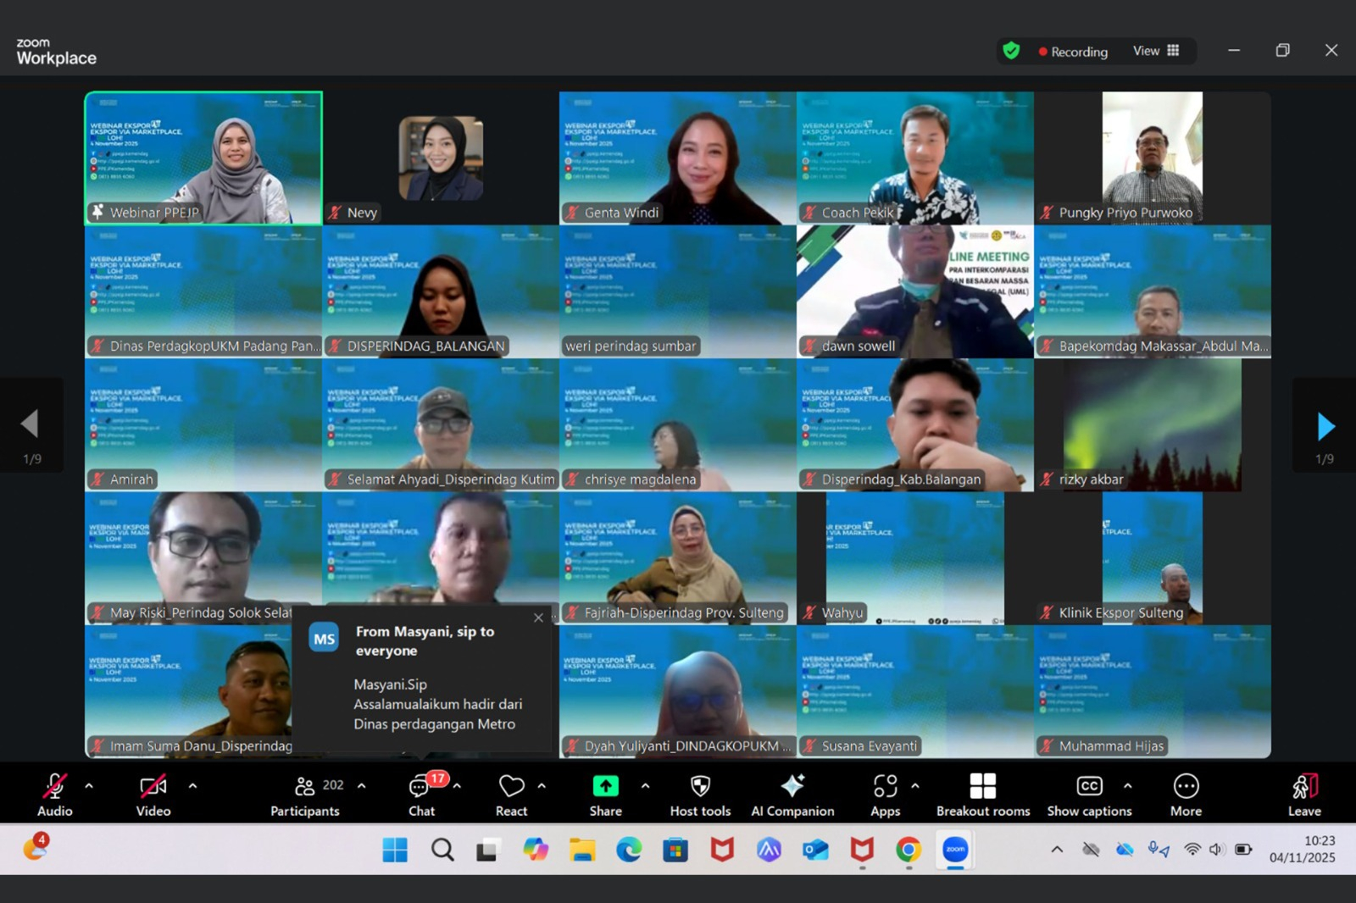This screenshot has height=903, width=1356.
Task: Leave the meeting
Action: coord(1304,795)
